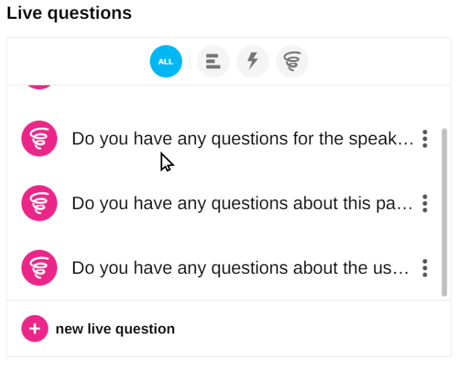The height and width of the screenshot is (365, 457).
Task: Select the ALL questions filter
Action: 166,61
